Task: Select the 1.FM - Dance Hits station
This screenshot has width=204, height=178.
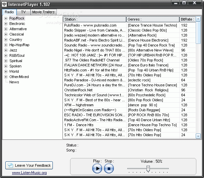Action: click(130, 125)
